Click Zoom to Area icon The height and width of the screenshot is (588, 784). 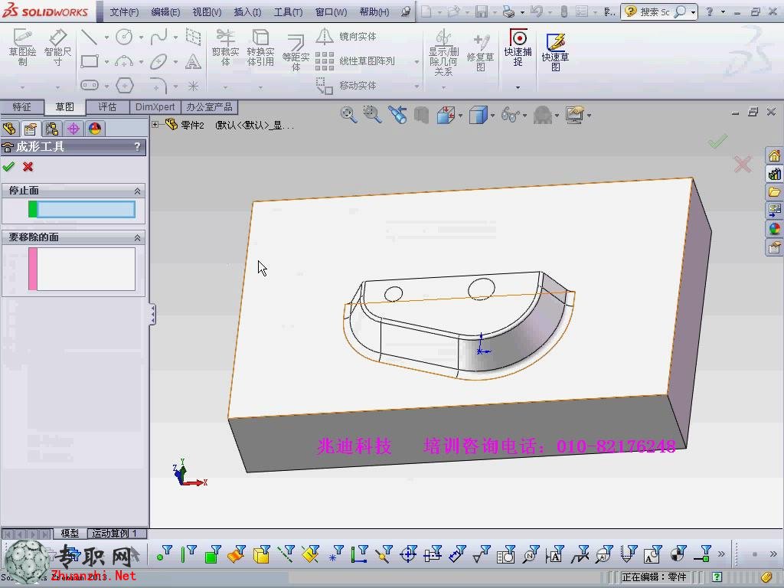coord(372,115)
